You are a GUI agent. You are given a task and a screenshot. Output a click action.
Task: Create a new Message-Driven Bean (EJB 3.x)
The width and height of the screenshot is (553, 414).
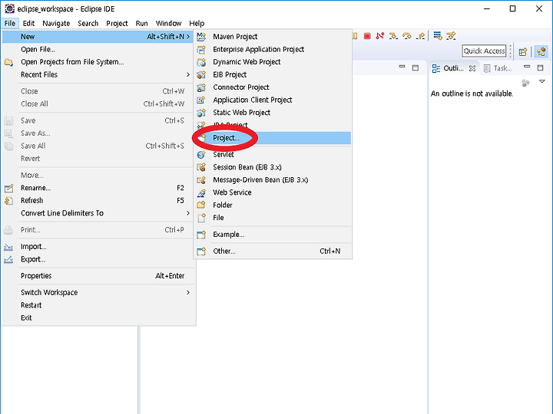273,180
